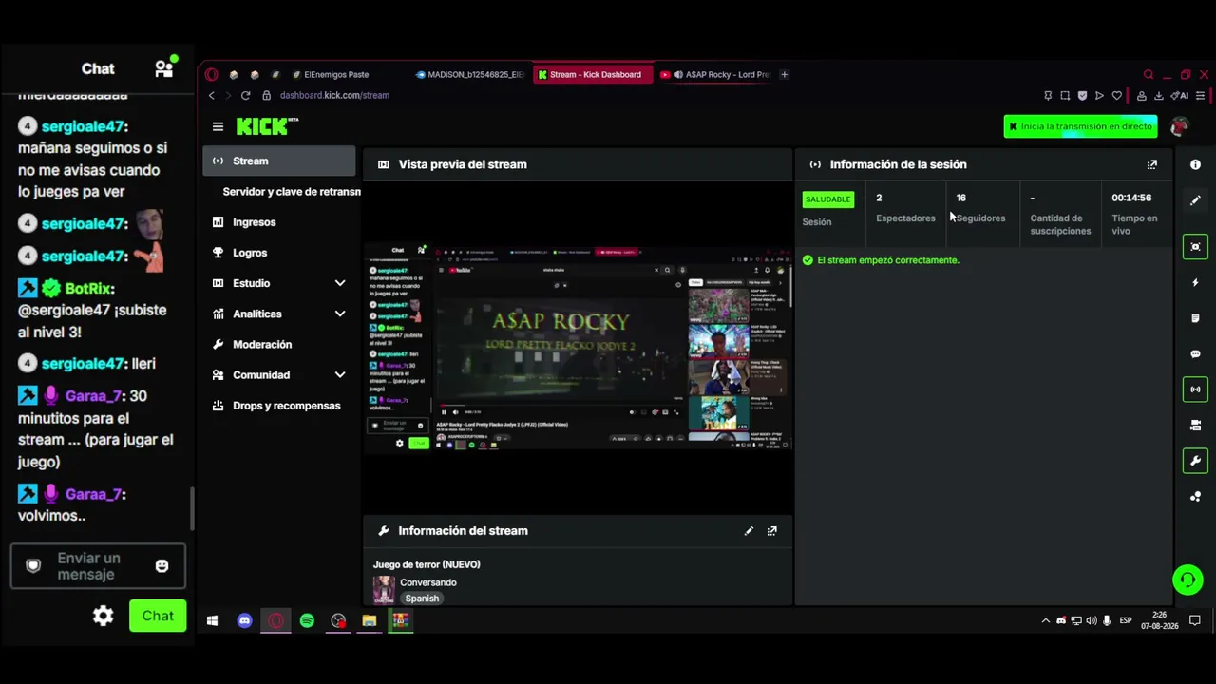This screenshot has height=684, width=1216.
Task: Open the Kick sidebar hamburger menu
Action: [x=218, y=126]
